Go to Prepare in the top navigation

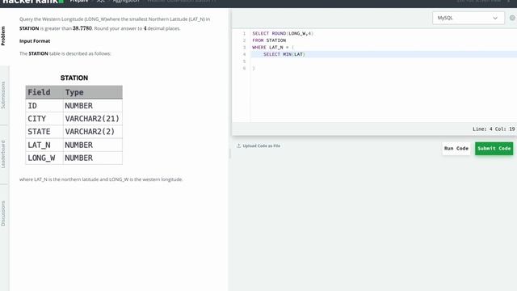coord(79,2)
